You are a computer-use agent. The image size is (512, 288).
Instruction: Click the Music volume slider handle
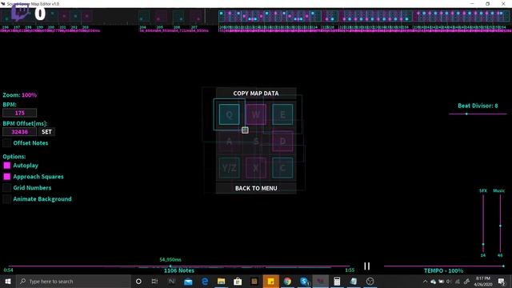pos(500,226)
